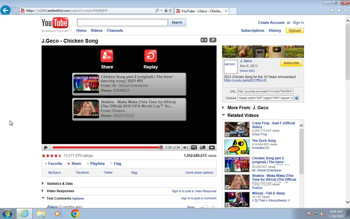
Task: Click the red Replay icon in player
Action: pos(151,56)
